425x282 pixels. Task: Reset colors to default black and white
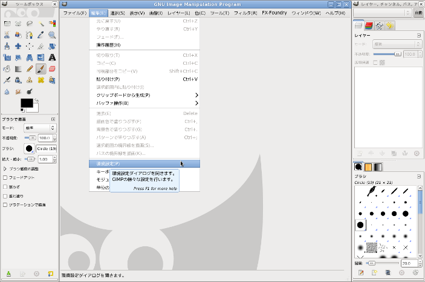click(x=22, y=110)
